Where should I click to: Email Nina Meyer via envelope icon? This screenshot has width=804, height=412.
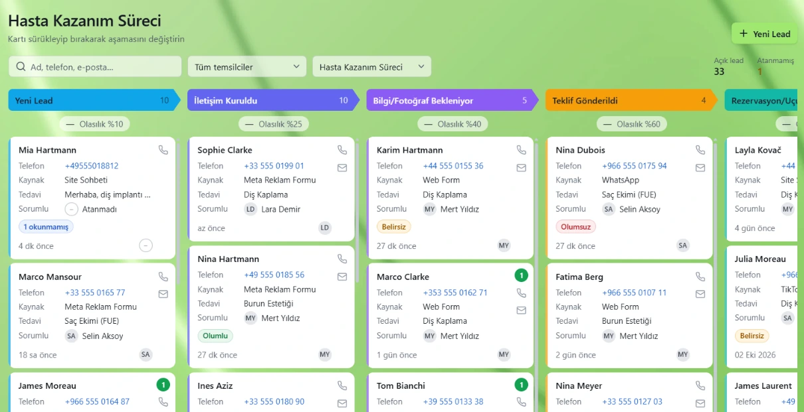pos(700,403)
